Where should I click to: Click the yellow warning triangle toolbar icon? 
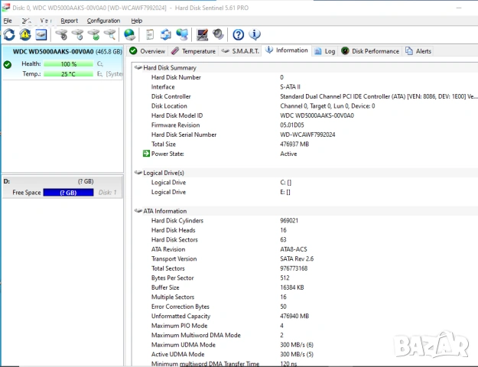coord(25,34)
